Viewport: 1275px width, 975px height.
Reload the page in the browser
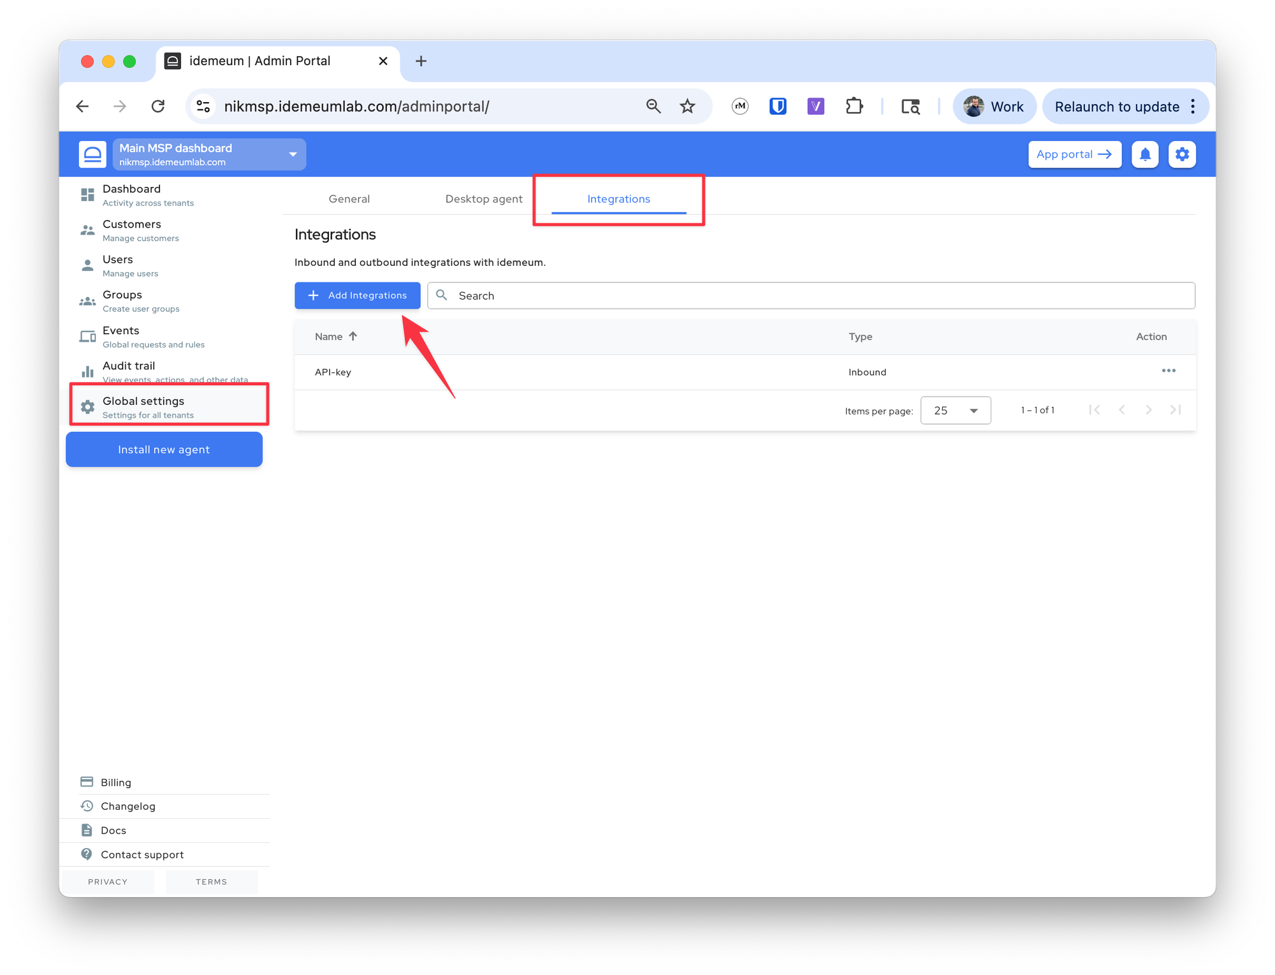(x=158, y=106)
